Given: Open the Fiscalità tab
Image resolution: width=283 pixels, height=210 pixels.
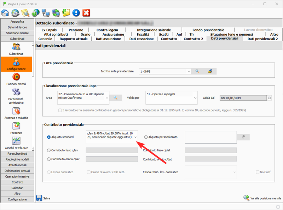Looking at the screenshot, I should (143, 35).
